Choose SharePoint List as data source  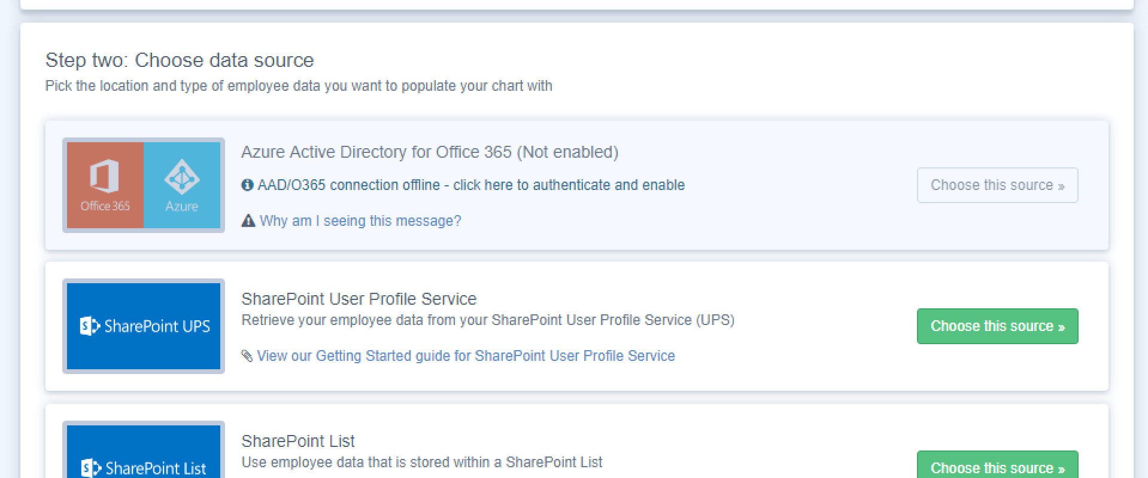tap(997, 467)
